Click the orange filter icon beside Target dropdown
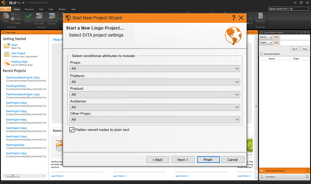311x184 pixels. coord(276,43)
